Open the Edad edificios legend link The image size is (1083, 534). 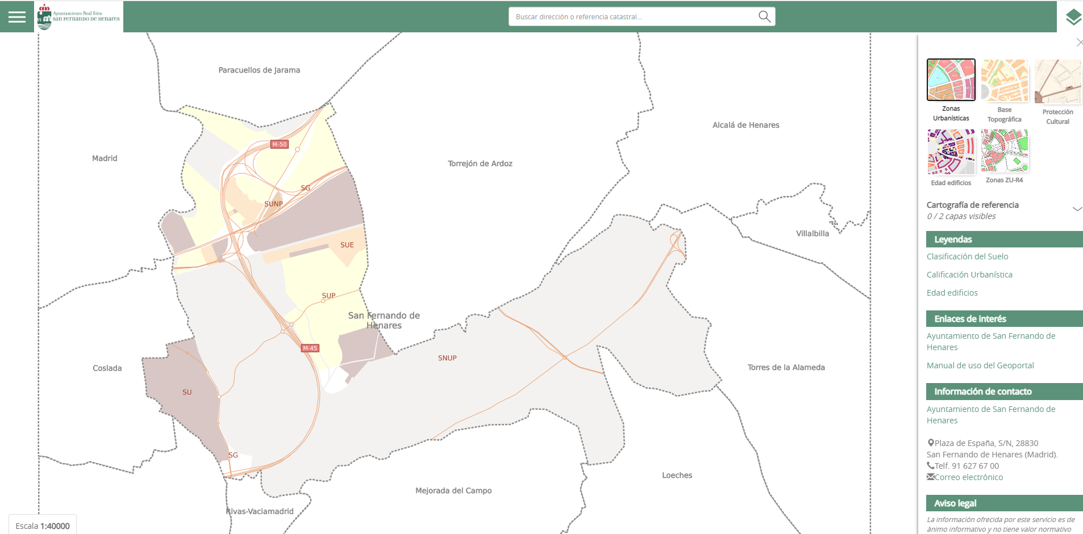(952, 293)
